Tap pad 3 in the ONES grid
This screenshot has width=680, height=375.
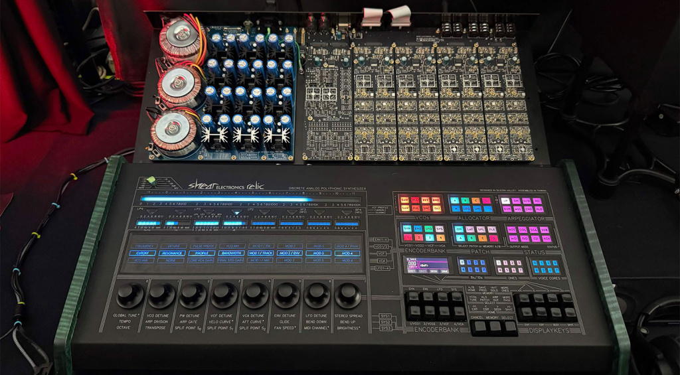click(519, 263)
